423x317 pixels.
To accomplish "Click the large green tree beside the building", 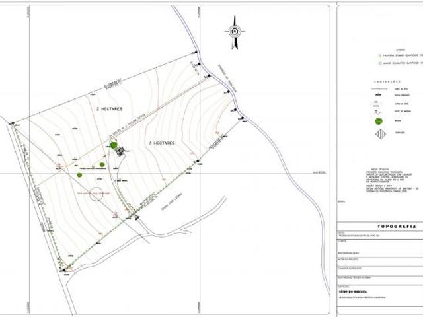I will pos(114,145).
